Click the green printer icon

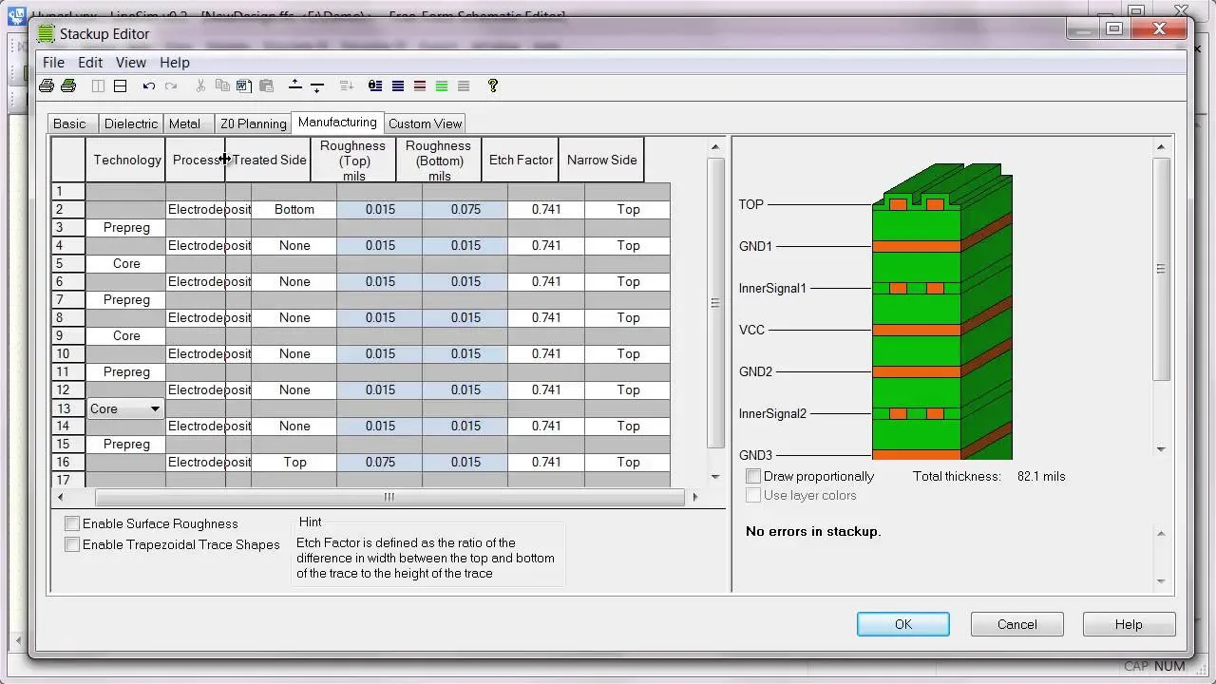(x=68, y=85)
